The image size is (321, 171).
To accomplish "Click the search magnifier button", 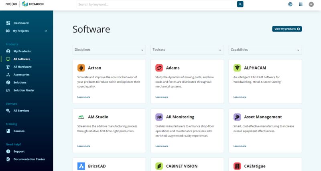I will (x=240, y=4).
